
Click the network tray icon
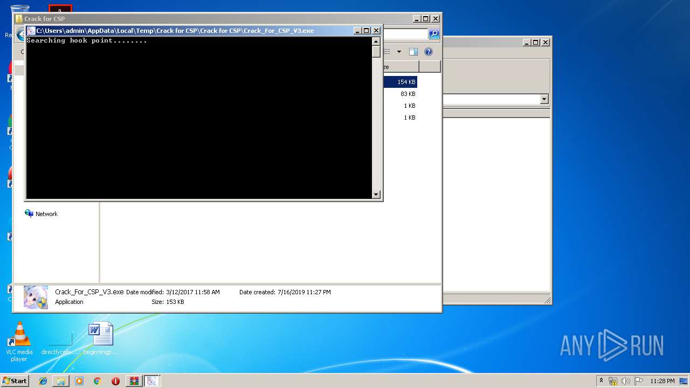pos(613,381)
